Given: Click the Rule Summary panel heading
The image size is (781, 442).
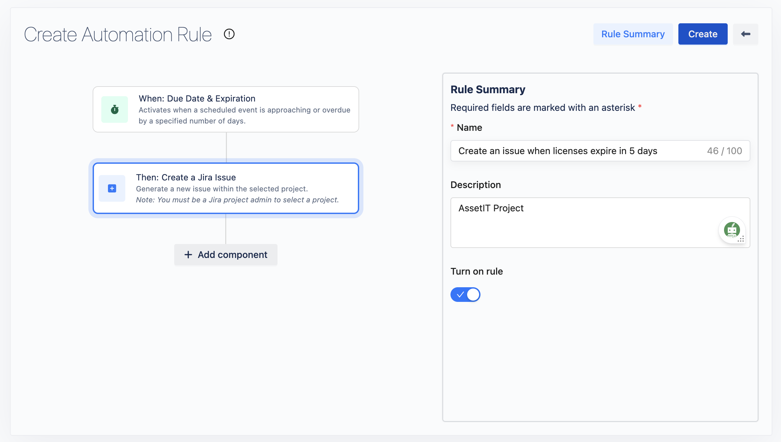Looking at the screenshot, I should (488, 90).
